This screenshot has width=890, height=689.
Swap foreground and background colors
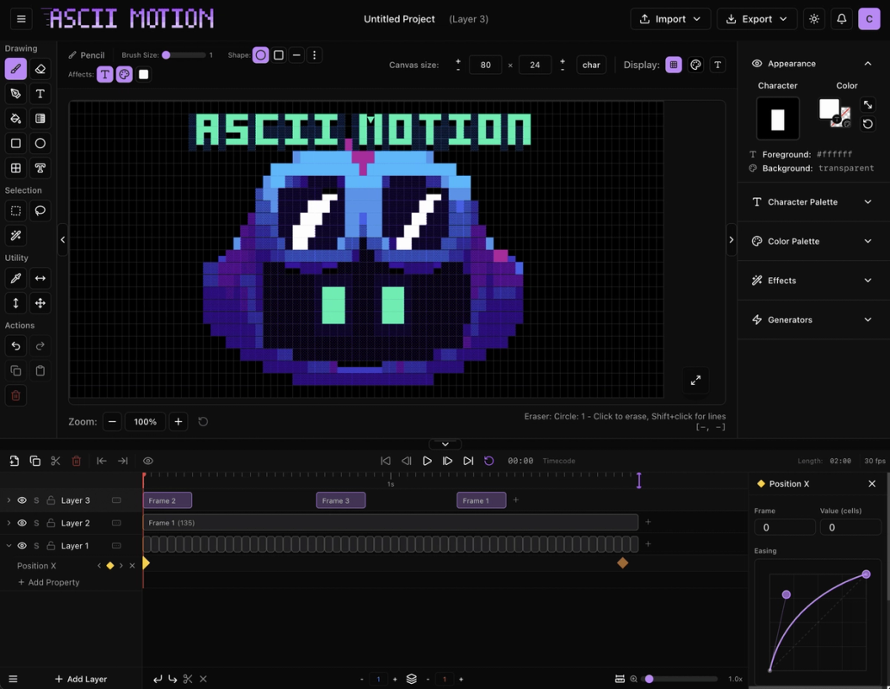click(868, 104)
